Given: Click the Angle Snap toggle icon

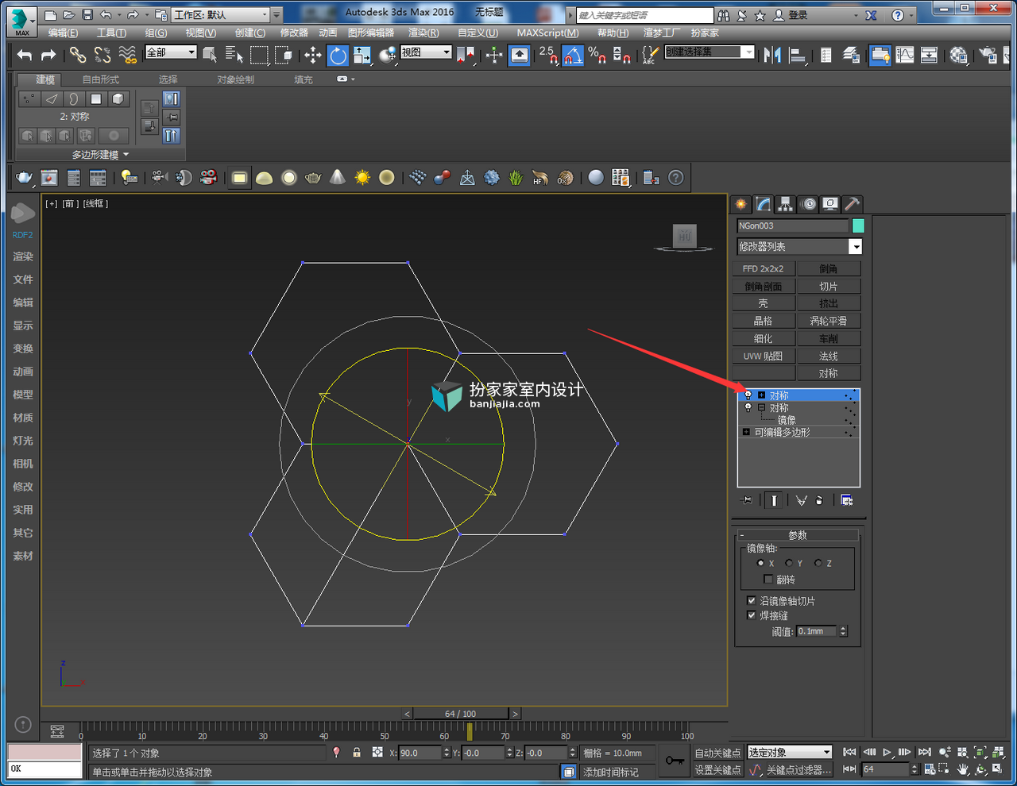Looking at the screenshot, I should coord(573,55).
